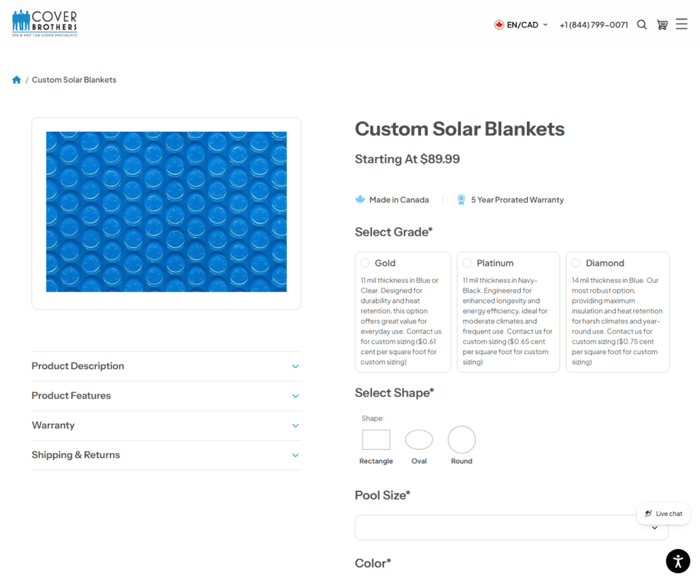Open the Pool Size dropdown
The height and width of the screenshot is (583, 700).
(511, 528)
